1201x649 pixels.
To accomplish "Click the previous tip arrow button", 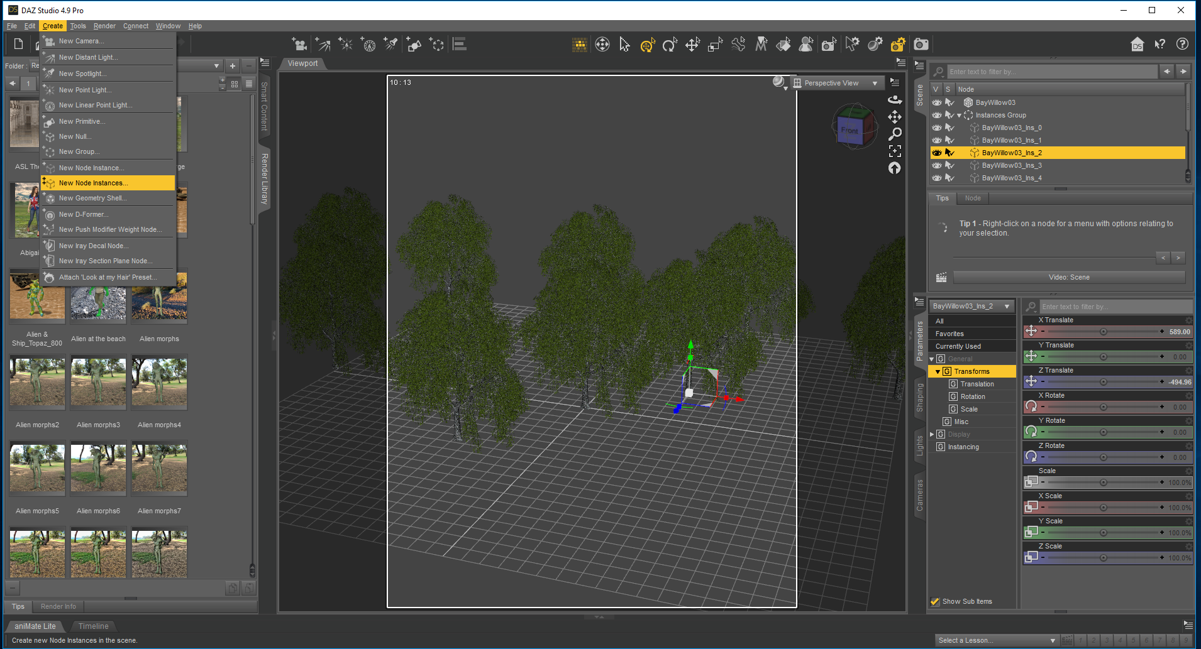I will [1163, 258].
